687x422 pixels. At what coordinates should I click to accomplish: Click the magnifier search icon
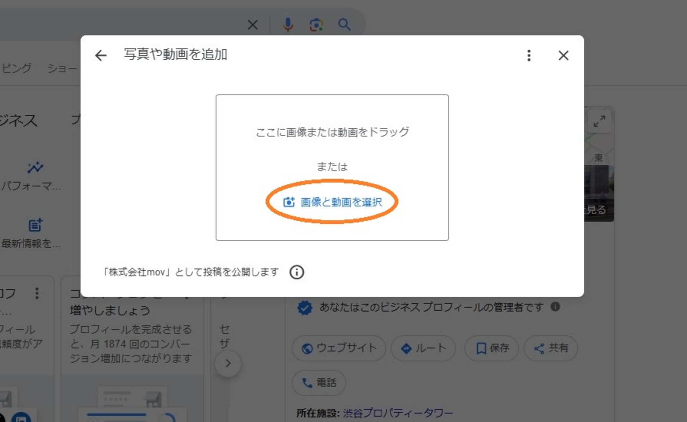tap(344, 25)
